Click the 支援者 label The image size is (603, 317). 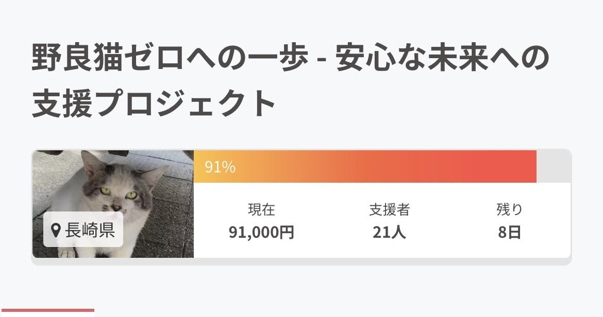(x=389, y=210)
